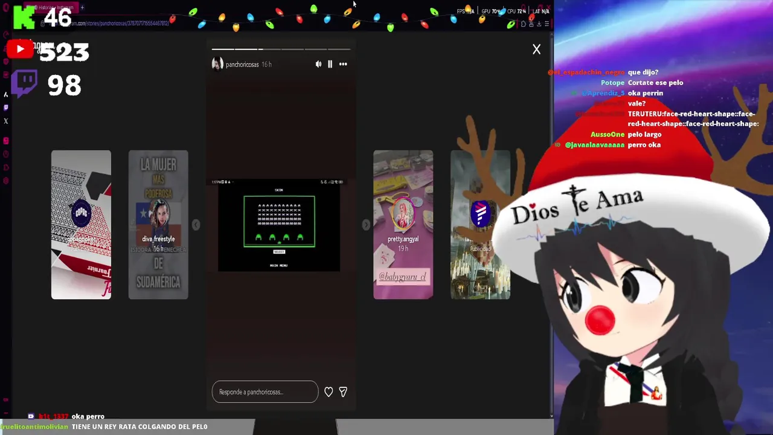Click chat message 'Cortate ese pelo'
773x435 pixels.
[655, 83]
